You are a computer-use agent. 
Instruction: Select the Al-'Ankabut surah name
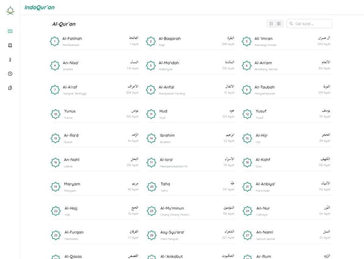click(x=171, y=257)
